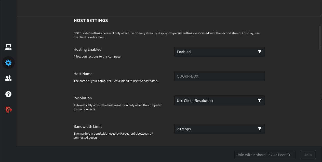Change bandwidth limit from 20 Mbps

click(219, 129)
